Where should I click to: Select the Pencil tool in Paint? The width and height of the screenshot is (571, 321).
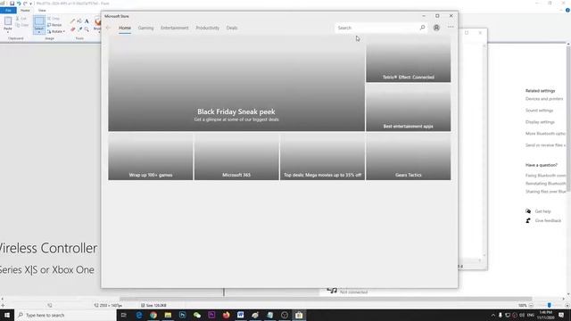pyautogui.click(x=72, y=21)
